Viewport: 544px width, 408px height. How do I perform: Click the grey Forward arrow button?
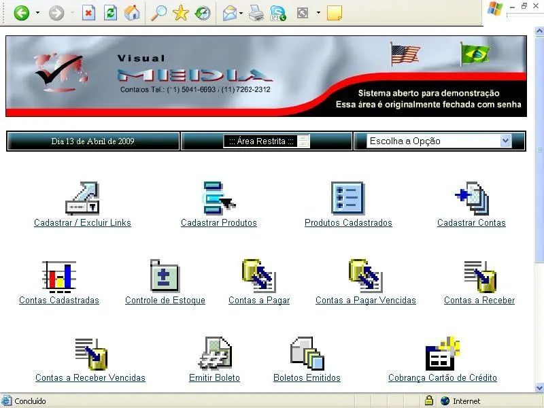56,13
